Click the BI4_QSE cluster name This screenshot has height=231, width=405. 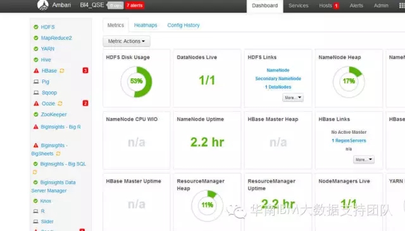coord(92,5)
